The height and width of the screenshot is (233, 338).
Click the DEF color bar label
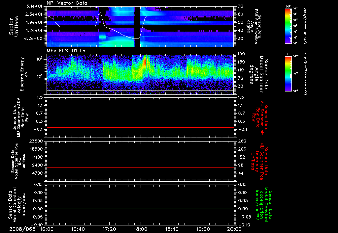(x=288, y=54)
